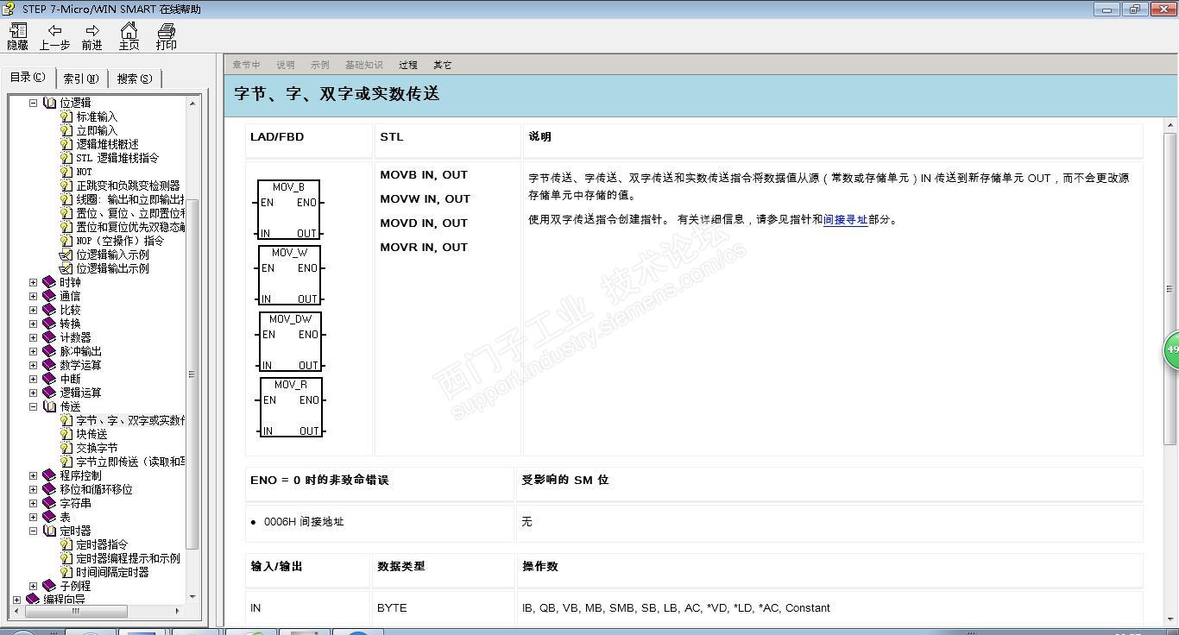The image size is (1179, 635).
Task: Click the book icon beside 通信
Action: [x=49, y=296]
